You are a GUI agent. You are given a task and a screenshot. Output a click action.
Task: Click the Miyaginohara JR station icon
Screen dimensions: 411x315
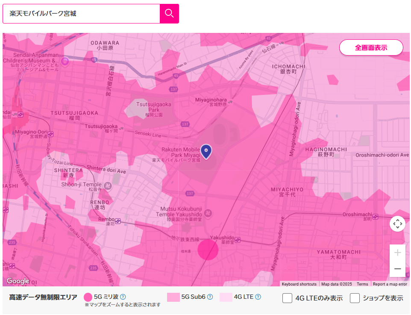point(230,102)
